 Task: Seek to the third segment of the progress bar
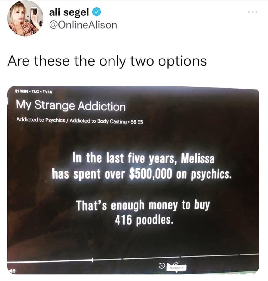210,256
